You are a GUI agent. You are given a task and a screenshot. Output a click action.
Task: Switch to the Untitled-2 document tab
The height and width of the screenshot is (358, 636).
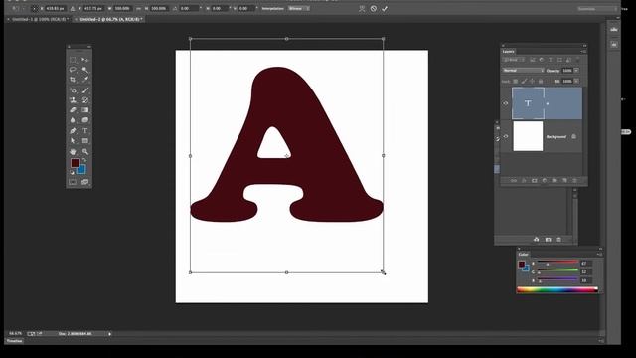point(109,19)
